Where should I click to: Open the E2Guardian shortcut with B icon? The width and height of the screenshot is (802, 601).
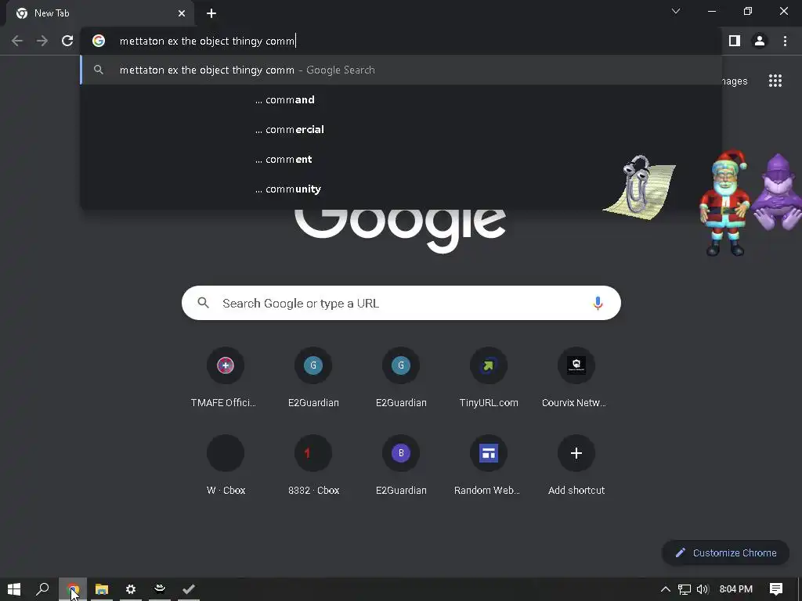[x=401, y=466]
